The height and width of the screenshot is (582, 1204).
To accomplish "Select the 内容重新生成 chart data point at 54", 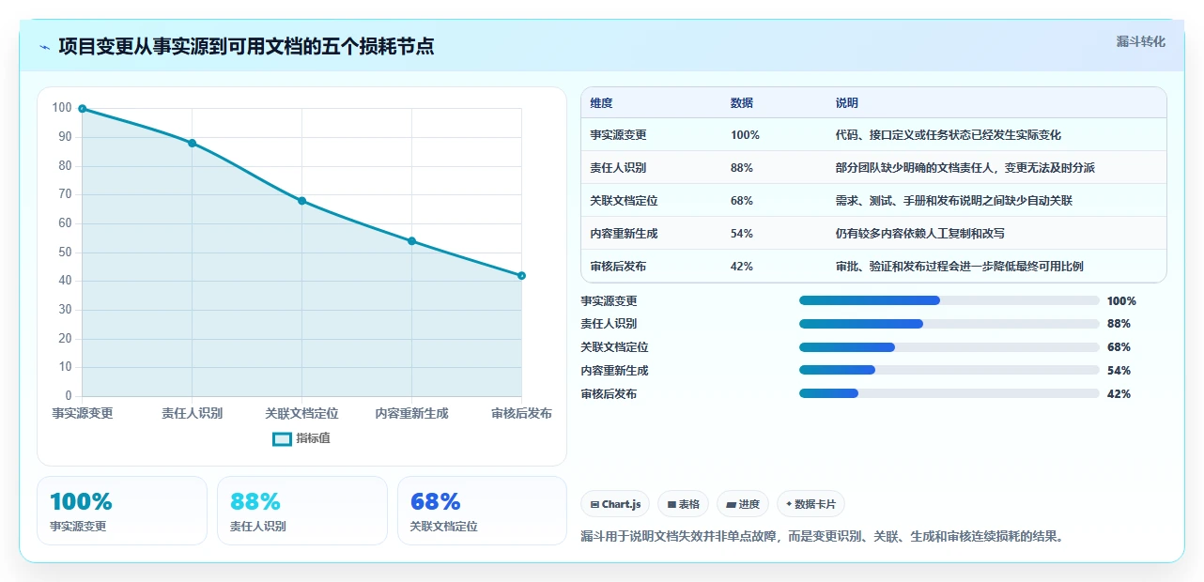I will pos(411,241).
